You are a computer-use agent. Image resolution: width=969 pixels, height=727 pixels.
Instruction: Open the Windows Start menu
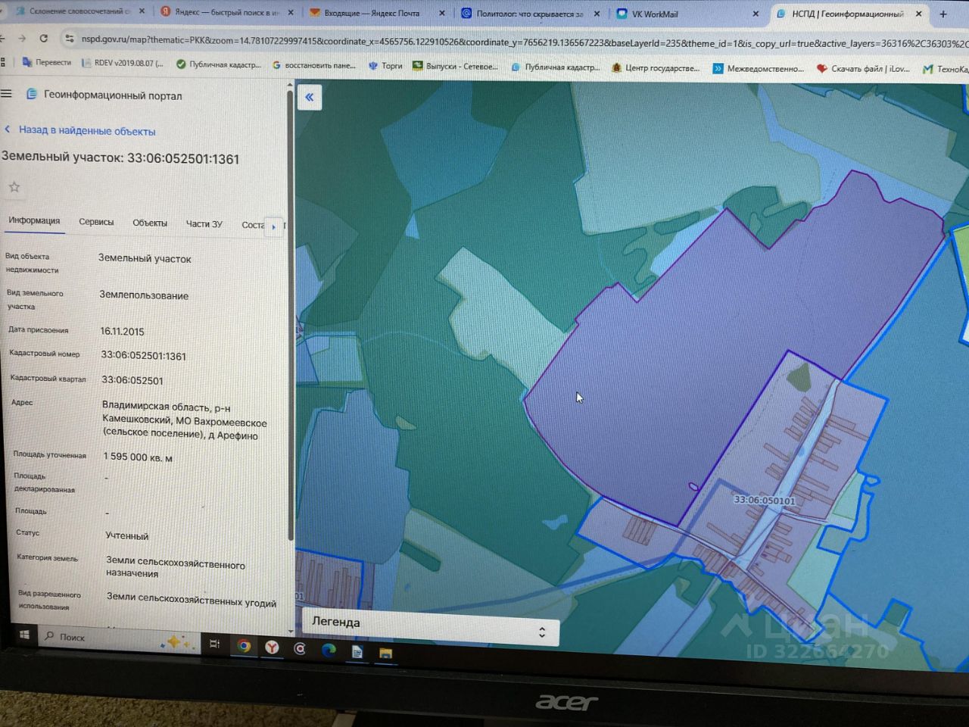point(23,635)
